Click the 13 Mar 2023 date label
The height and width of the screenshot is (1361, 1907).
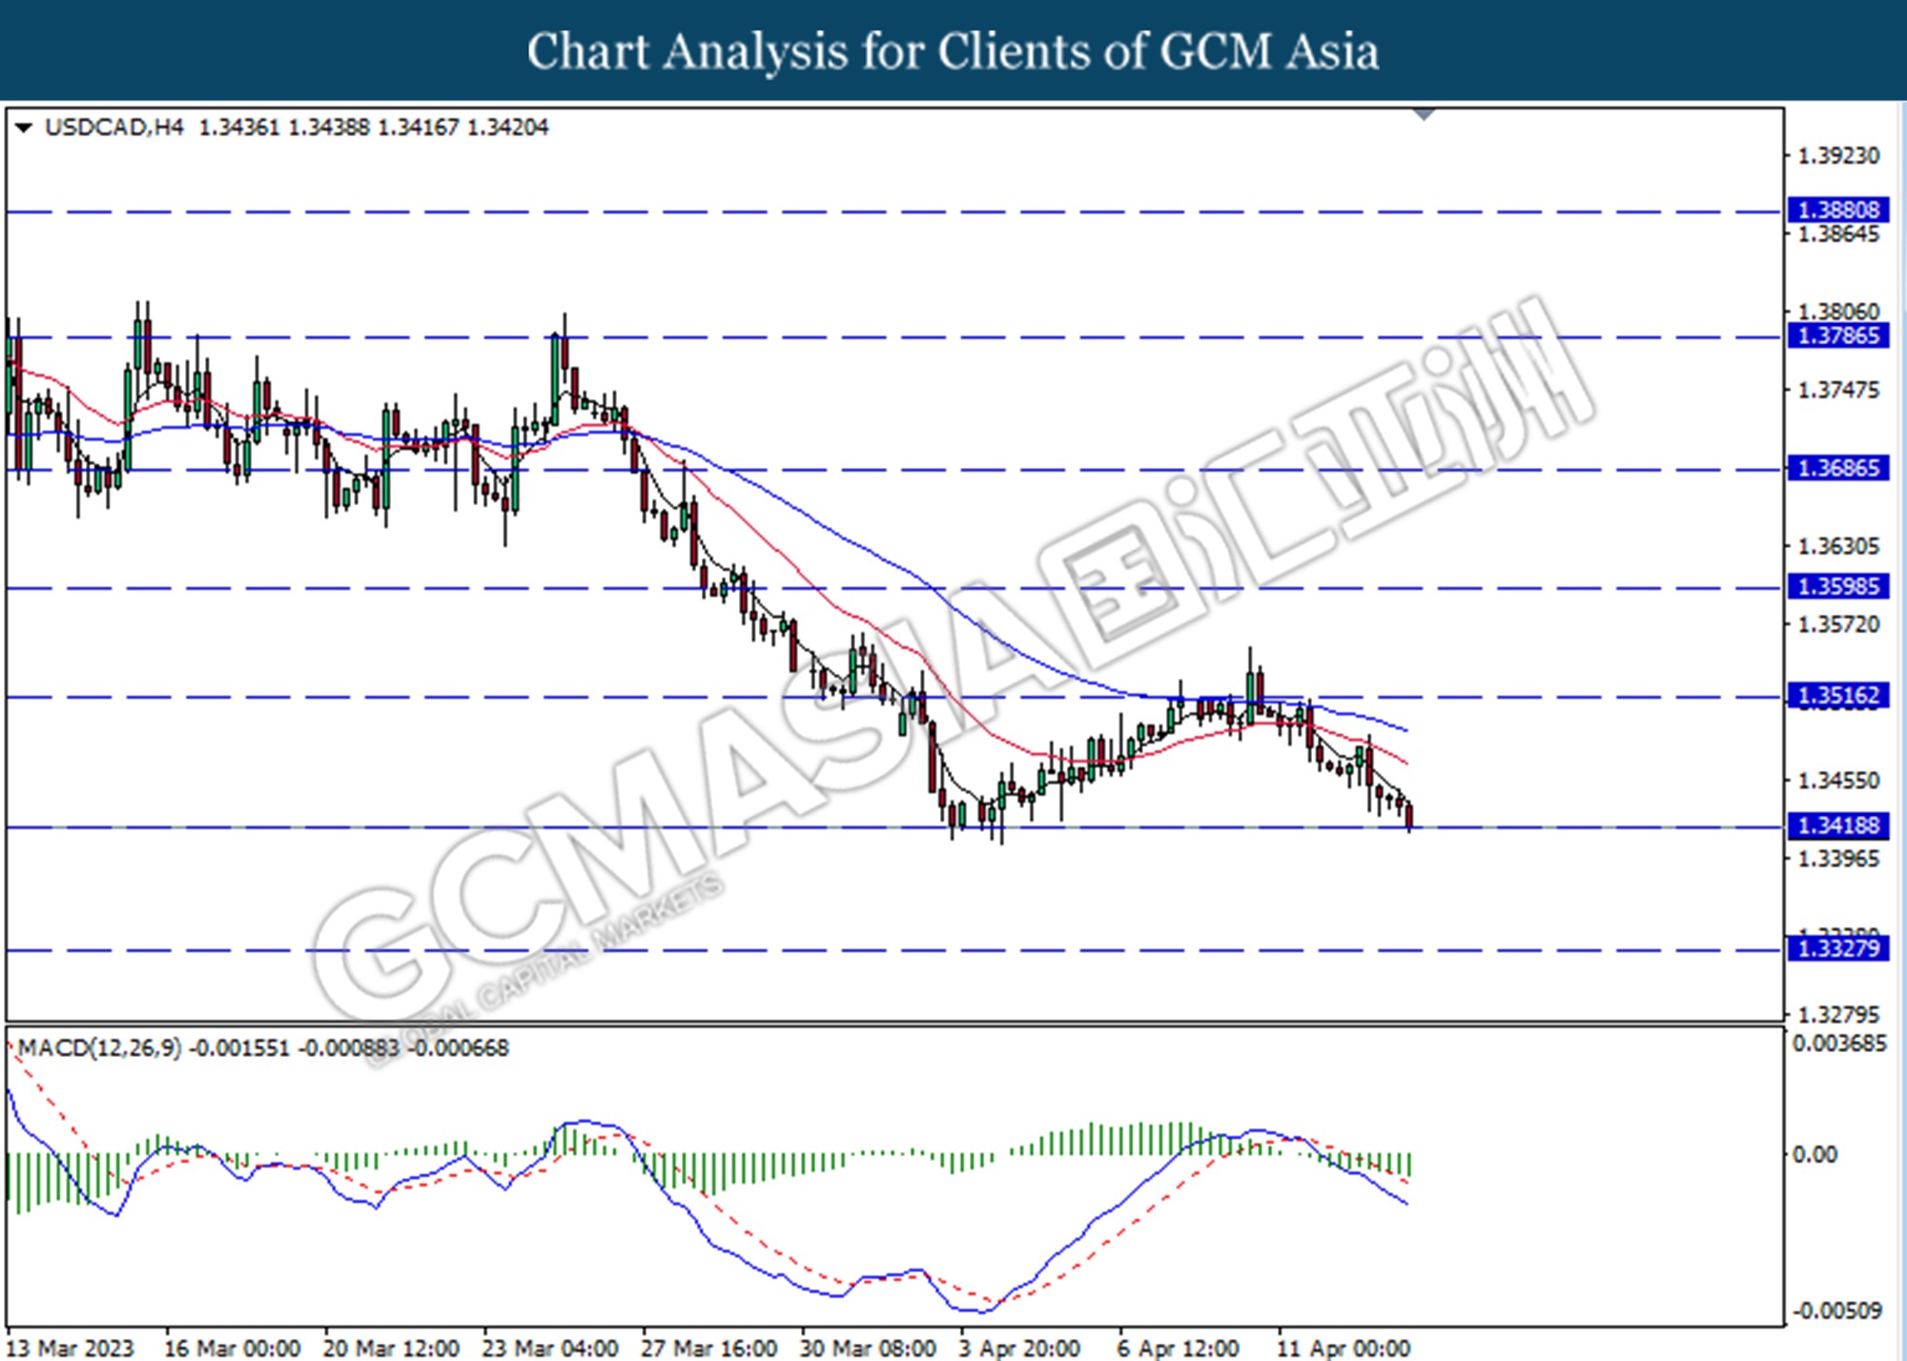click(x=71, y=1349)
